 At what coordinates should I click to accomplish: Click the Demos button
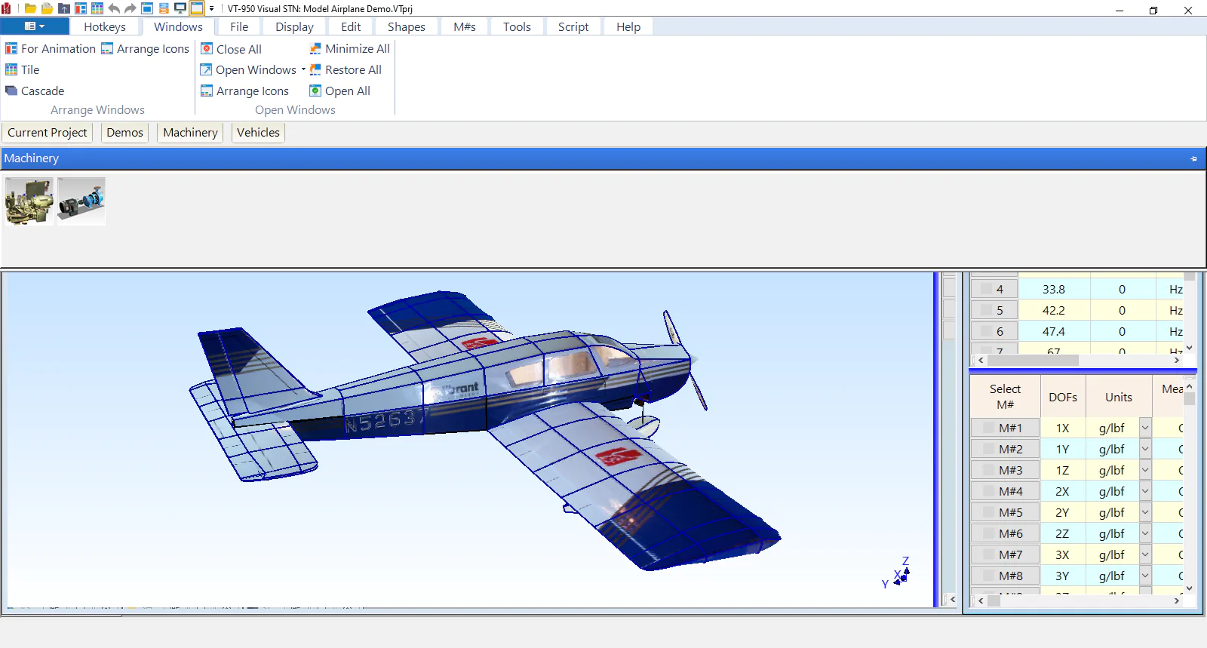124,133
